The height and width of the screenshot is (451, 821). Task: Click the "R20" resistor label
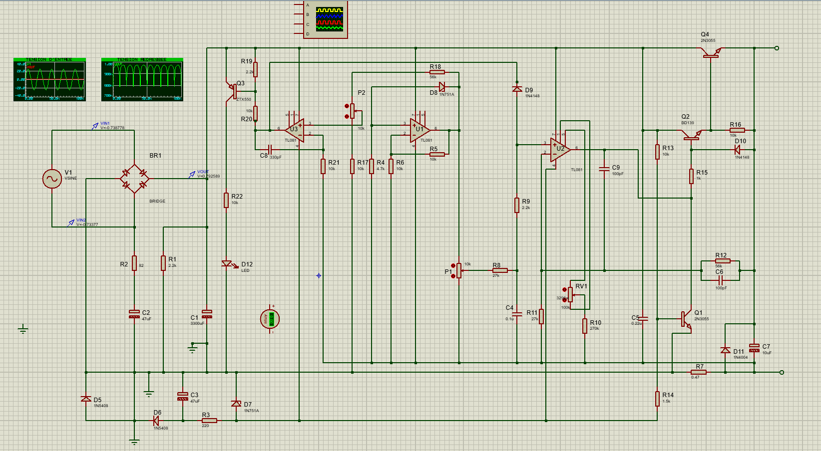tap(247, 119)
